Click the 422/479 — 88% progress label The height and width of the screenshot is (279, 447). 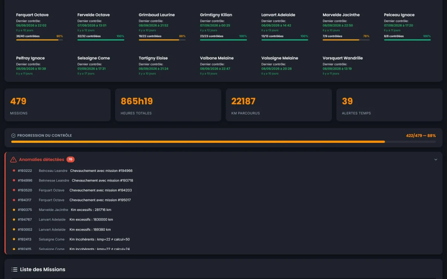pos(421,136)
